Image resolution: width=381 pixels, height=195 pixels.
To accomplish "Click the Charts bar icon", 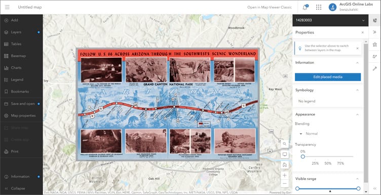I will click(6, 68).
